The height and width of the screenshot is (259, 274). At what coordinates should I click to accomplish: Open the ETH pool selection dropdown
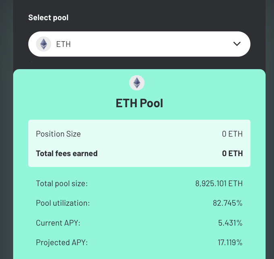pos(139,44)
